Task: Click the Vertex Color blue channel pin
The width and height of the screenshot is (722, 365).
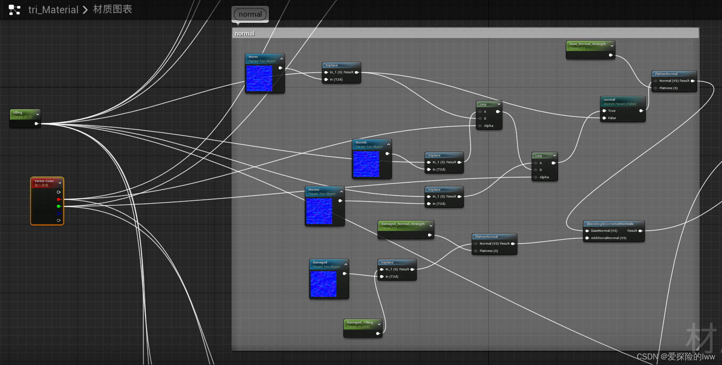Action: pyautogui.click(x=59, y=213)
